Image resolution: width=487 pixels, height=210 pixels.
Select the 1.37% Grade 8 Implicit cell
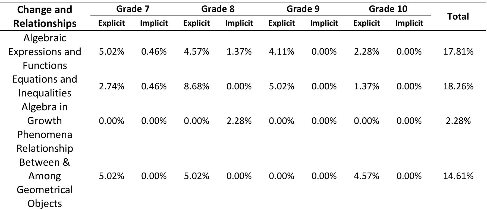point(239,52)
